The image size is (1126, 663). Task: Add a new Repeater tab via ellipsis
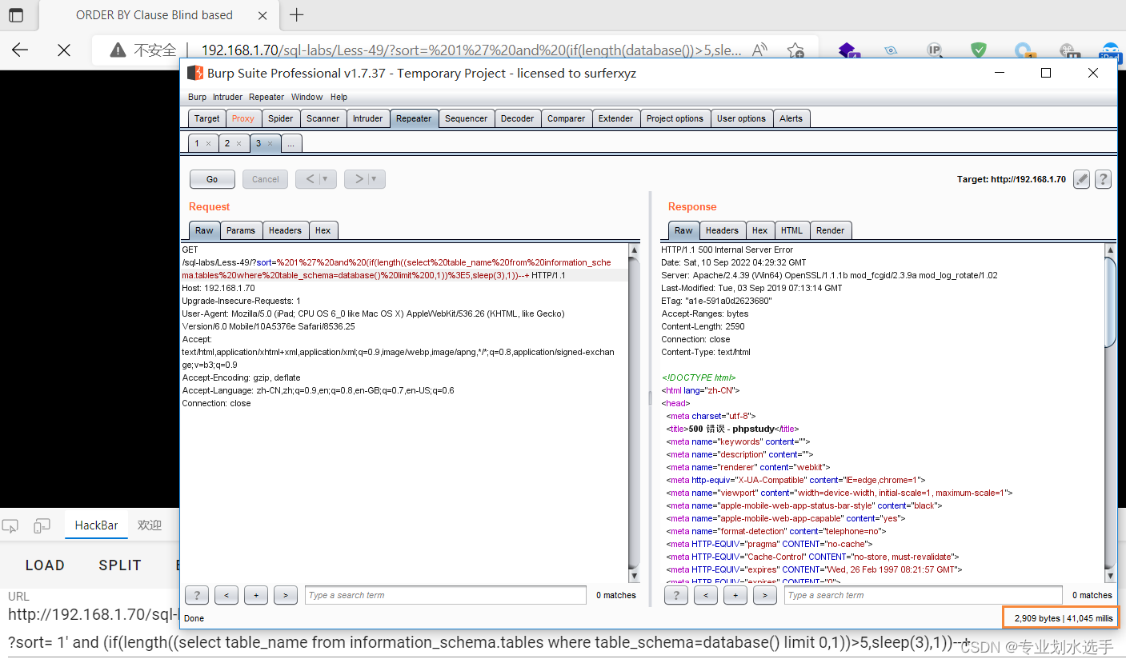point(291,144)
